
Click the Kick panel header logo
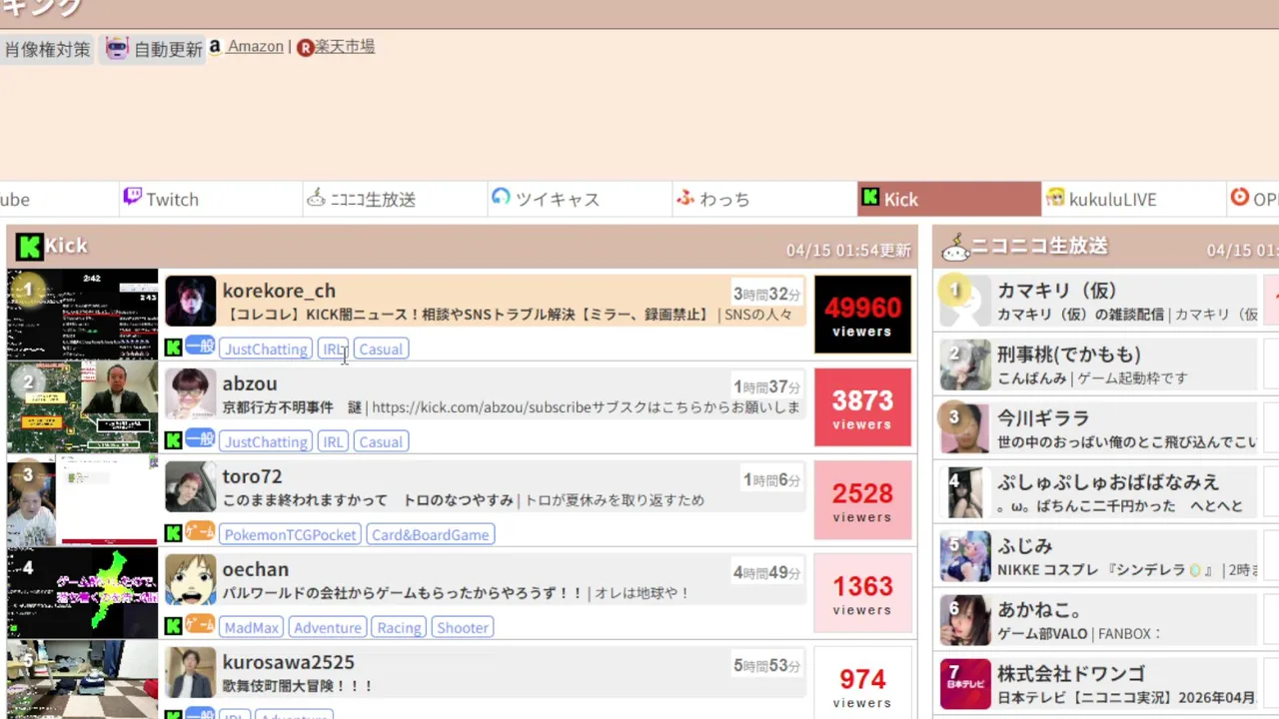coord(29,246)
